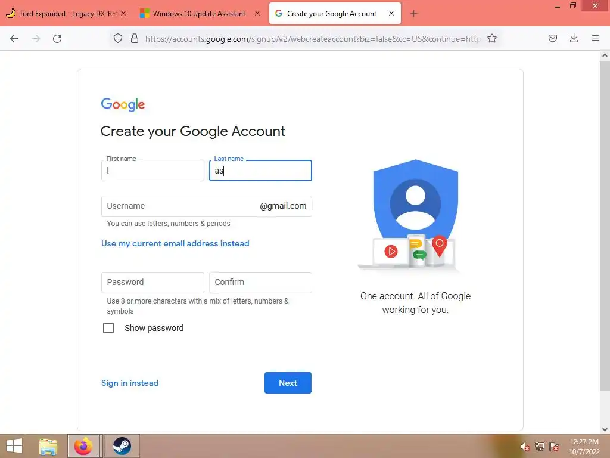Click the Sign in instead link
This screenshot has height=458, width=610.
tap(129, 383)
